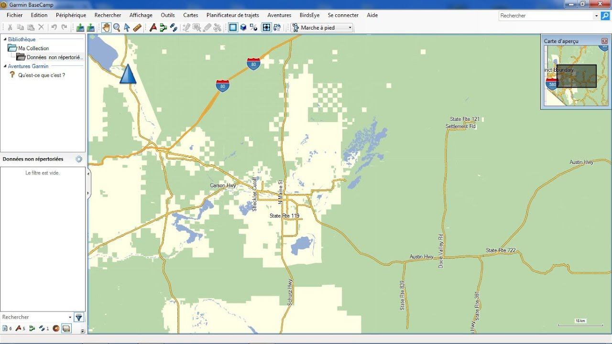
Task: Collapse the Aventures Garmin section
Action: click(x=5, y=66)
